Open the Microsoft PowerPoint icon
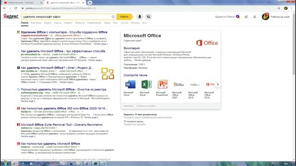Viewport: 296px width, 166px height. (162, 84)
